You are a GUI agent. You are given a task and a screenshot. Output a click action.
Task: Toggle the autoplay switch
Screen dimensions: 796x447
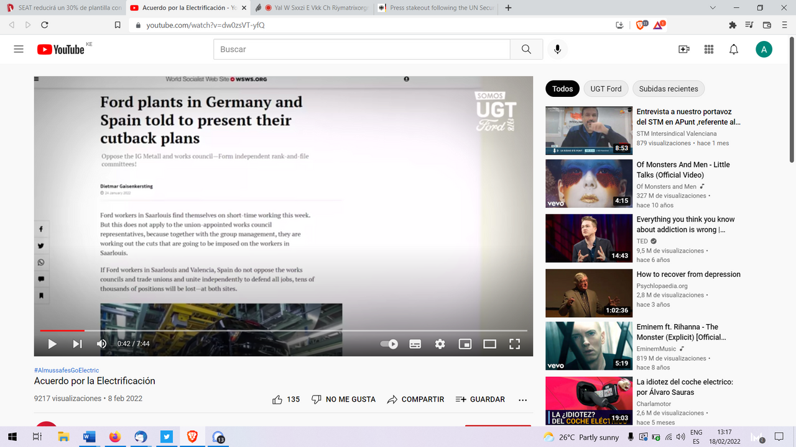(389, 344)
